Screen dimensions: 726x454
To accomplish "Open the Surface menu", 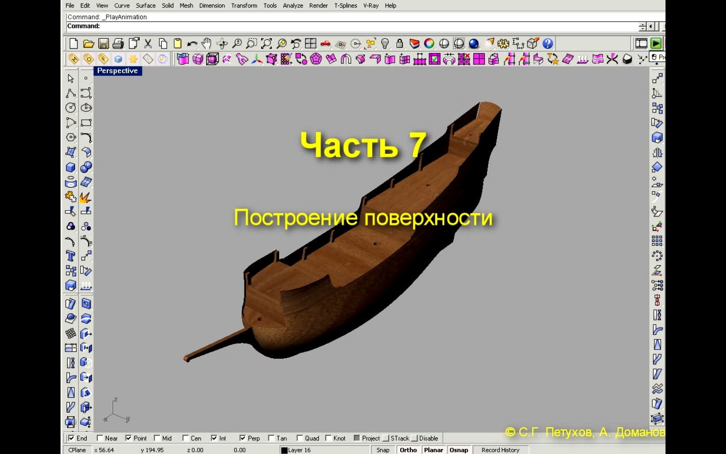I will point(146,6).
